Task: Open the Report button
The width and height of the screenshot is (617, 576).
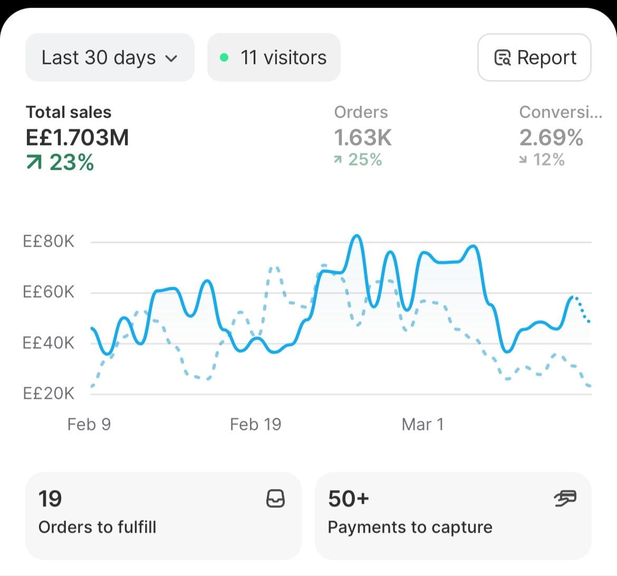Action: coord(534,57)
